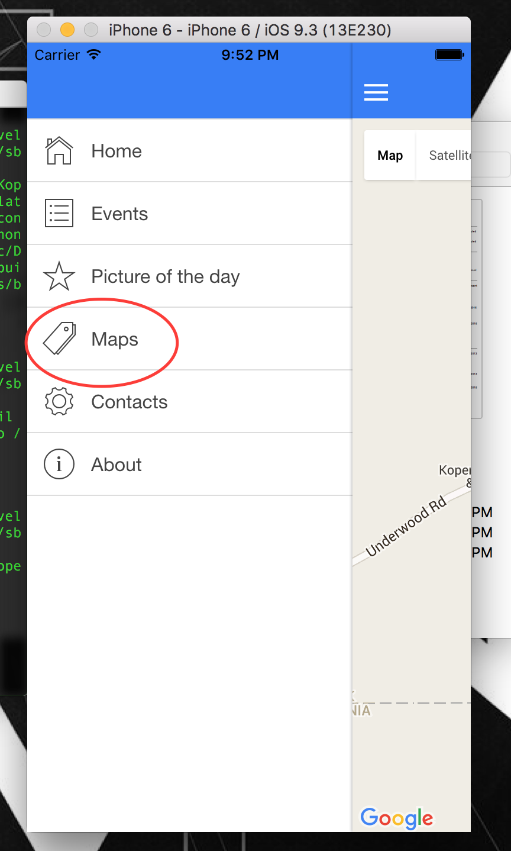The width and height of the screenshot is (511, 851).
Task: Open the Events menu entry
Action: pos(119,214)
